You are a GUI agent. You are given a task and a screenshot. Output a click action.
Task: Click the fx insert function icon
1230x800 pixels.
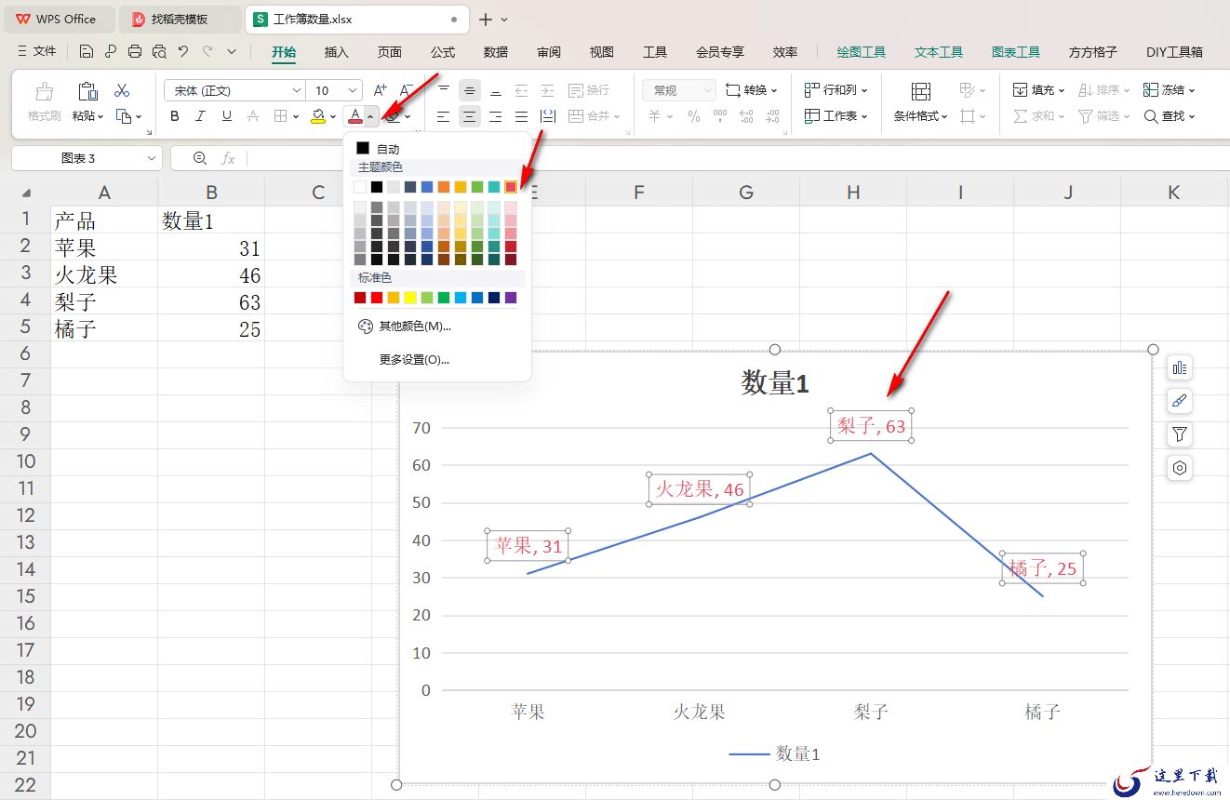[228, 158]
